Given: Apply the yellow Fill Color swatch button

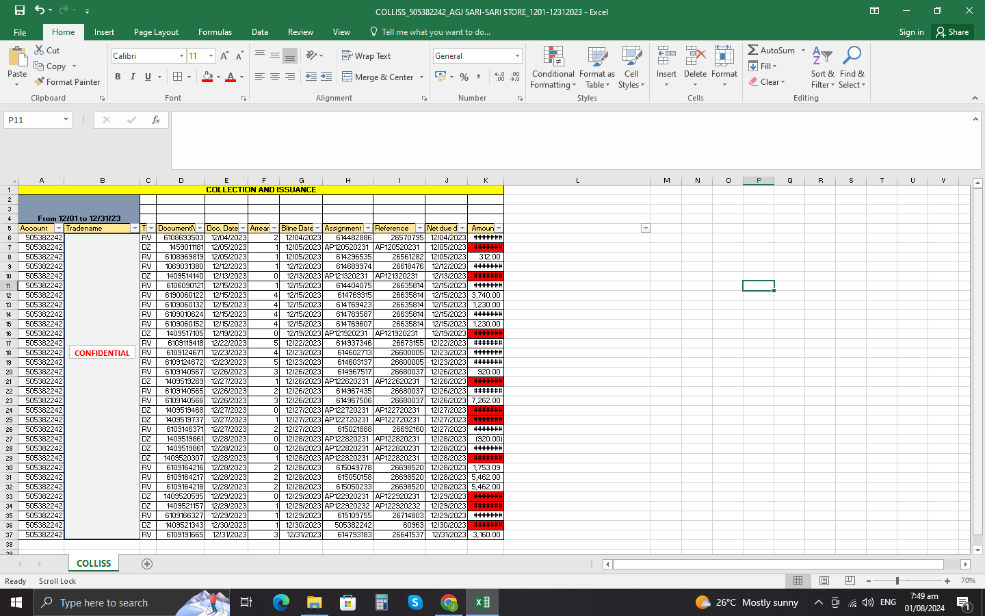Looking at the screenshot, I should [207, 77].
